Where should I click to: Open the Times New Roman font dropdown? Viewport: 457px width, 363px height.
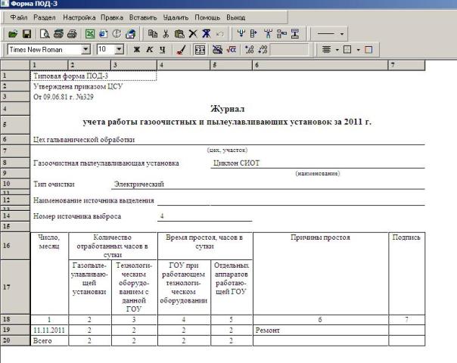click(x=85, y=50)
